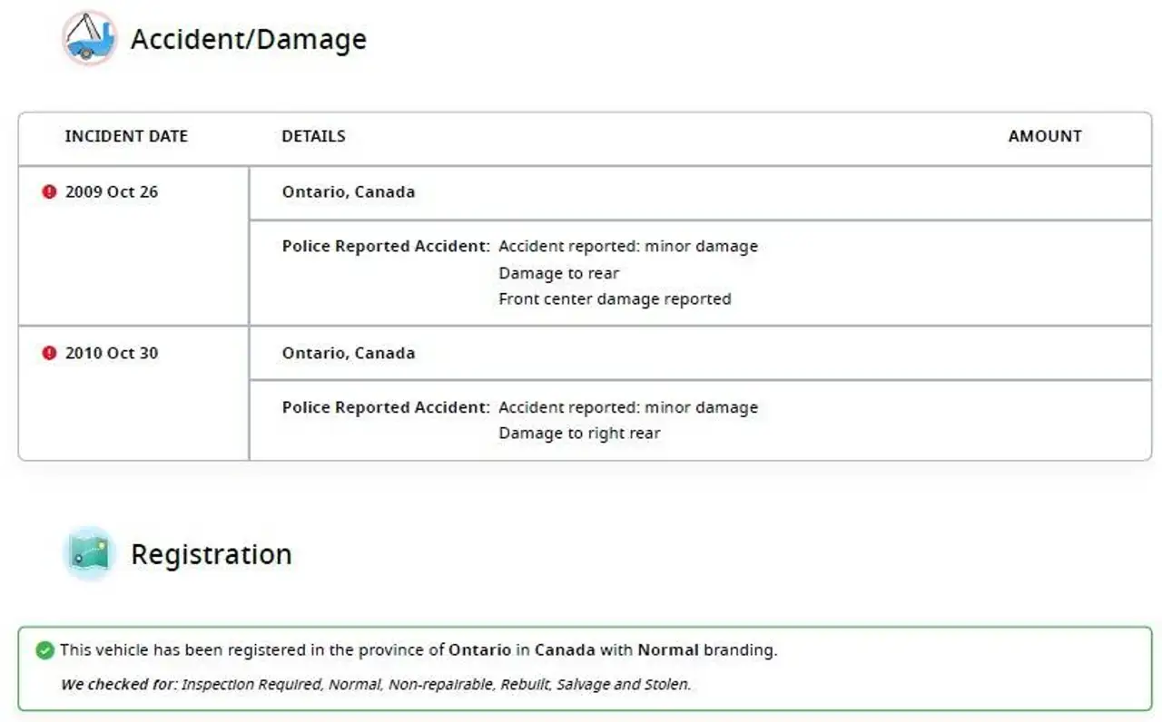Select the 2010 Oct 30 incident date

click(111, 353)
